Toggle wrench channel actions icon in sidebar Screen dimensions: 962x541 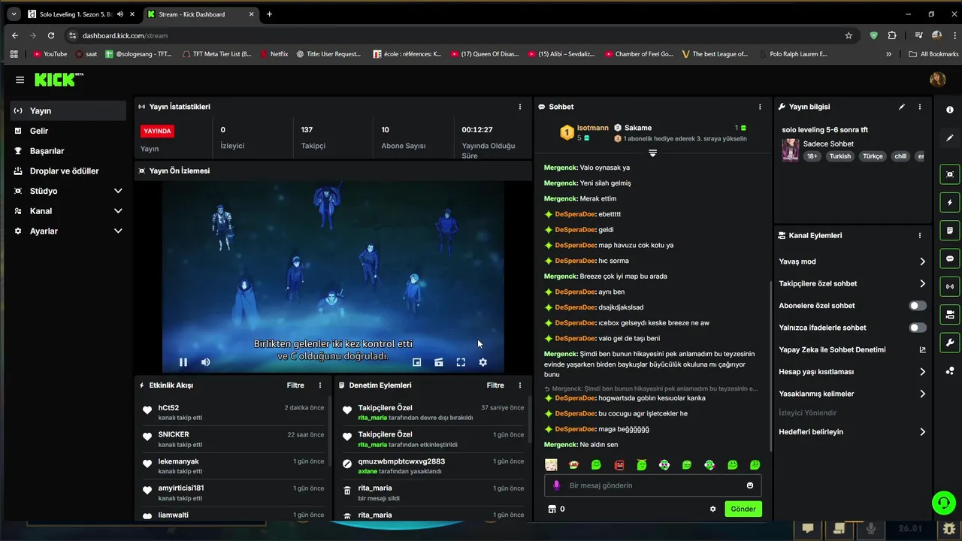(950, 343)
